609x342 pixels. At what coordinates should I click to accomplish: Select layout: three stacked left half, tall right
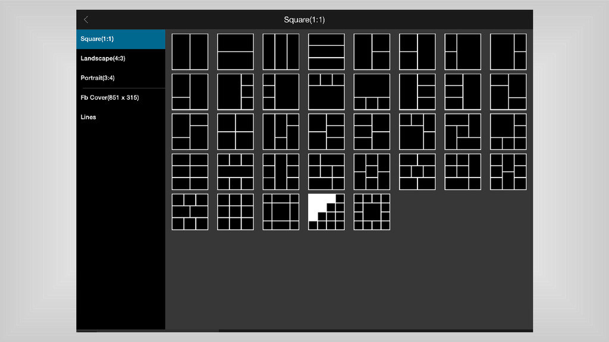463,92
